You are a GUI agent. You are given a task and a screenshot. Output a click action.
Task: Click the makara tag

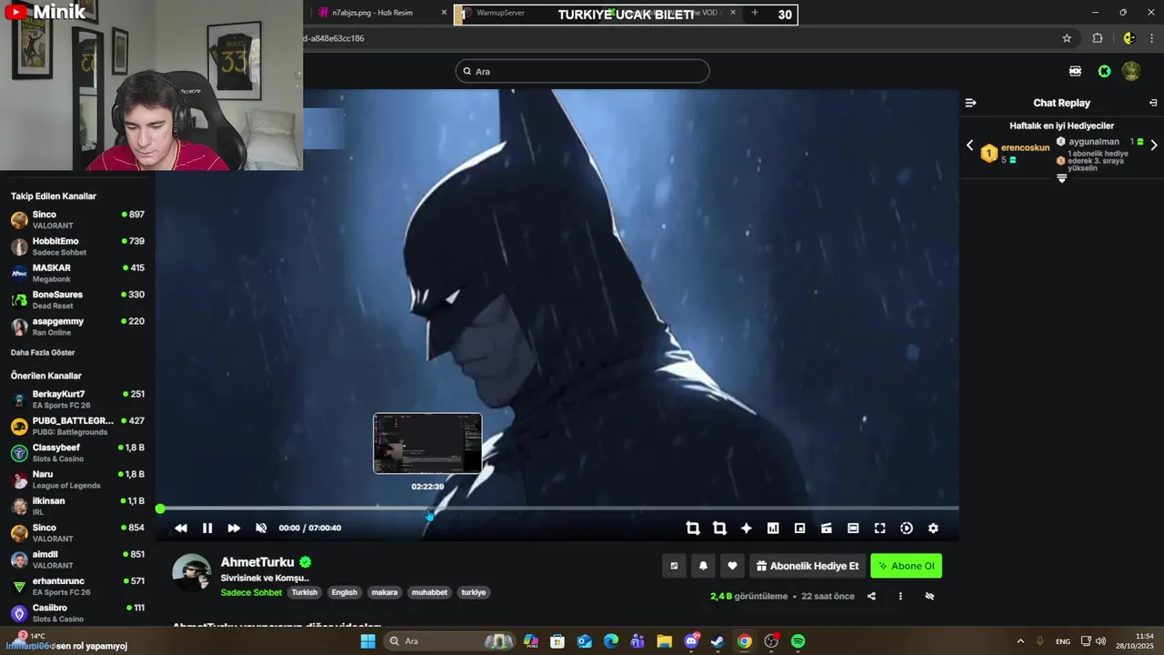tap(385, 592)
